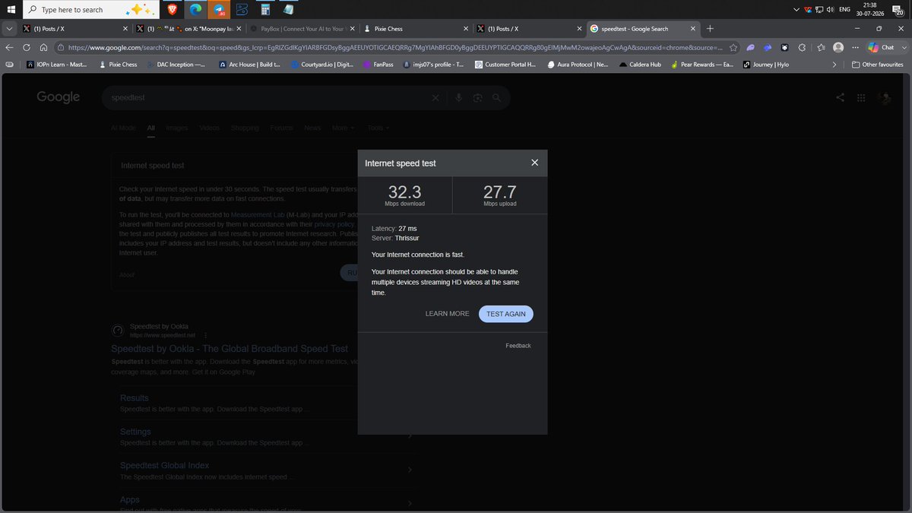Open Brave browser from the taskbar
Screen dimensions: 912x513
173,9
